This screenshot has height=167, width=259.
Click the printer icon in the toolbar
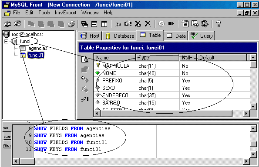tap(71, 24)
